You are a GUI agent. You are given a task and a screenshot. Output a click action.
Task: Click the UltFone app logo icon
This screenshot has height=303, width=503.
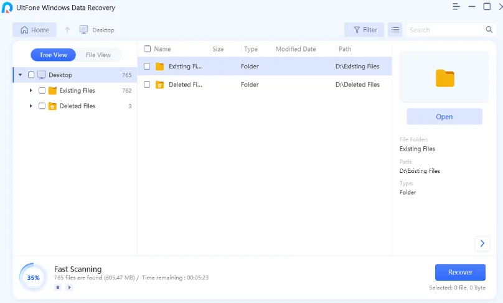pyautogui.click(x=7, y=7)
